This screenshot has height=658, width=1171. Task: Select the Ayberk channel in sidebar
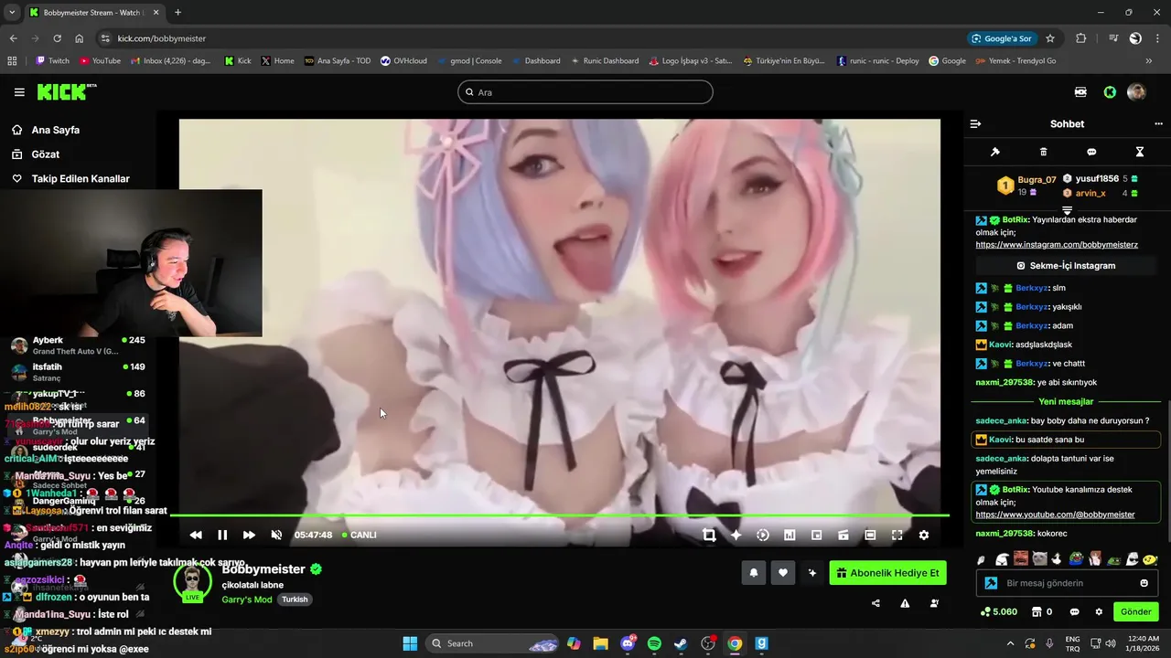click(78, 345)
